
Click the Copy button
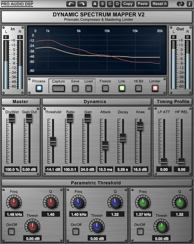click(128, 4)
